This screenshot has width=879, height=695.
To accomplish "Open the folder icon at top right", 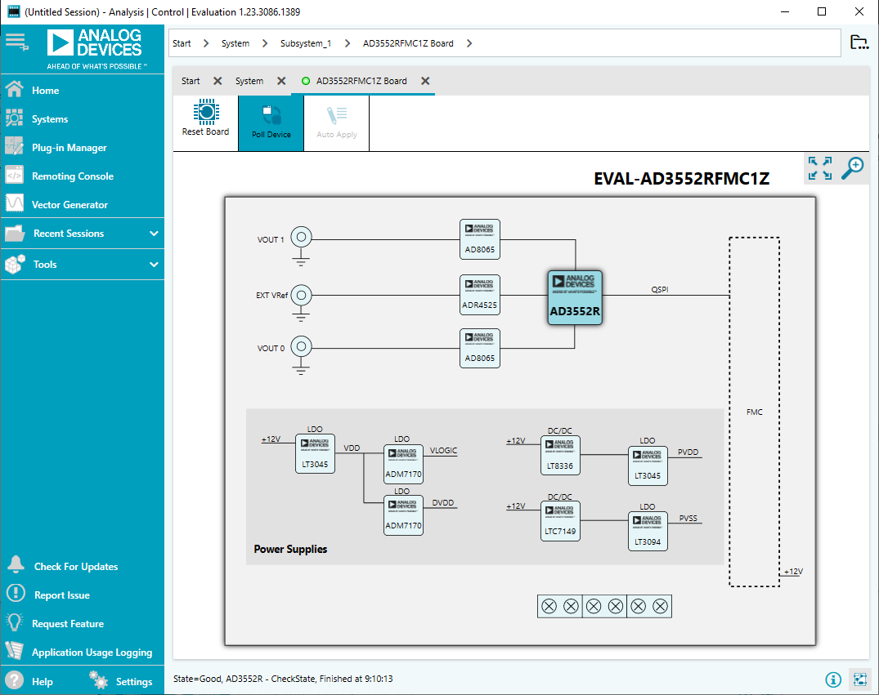I will tap(859, 43).
